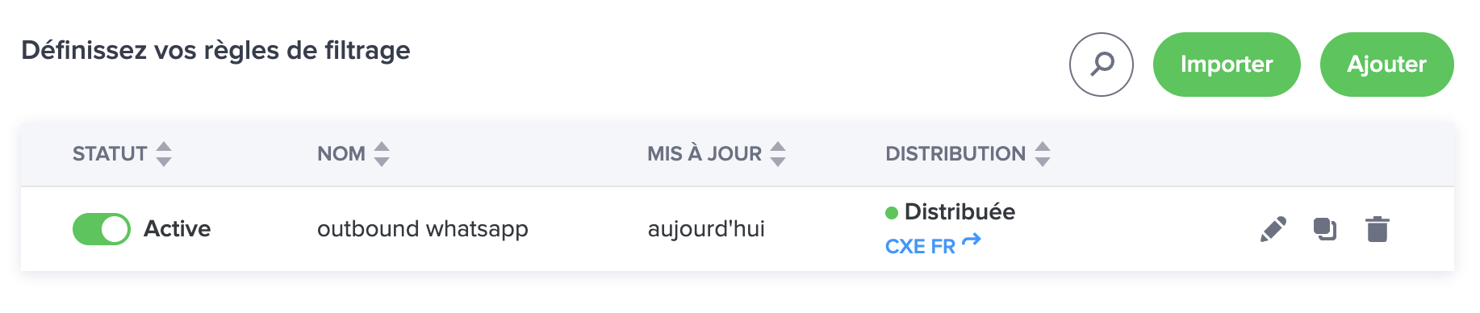This screenshot has width=1480, height=313.
Task: Click the DISTRIBUTION column header label
Action: [955, 154]
